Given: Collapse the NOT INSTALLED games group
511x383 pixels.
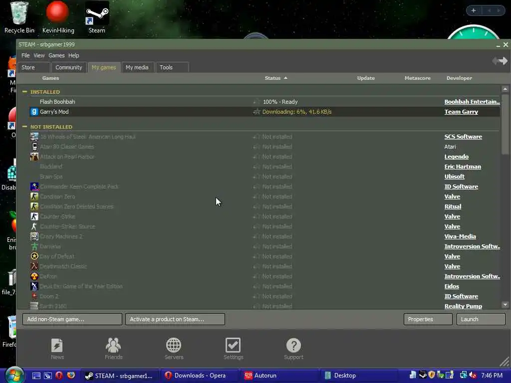Looking at the screenshot, I should 25,126.
